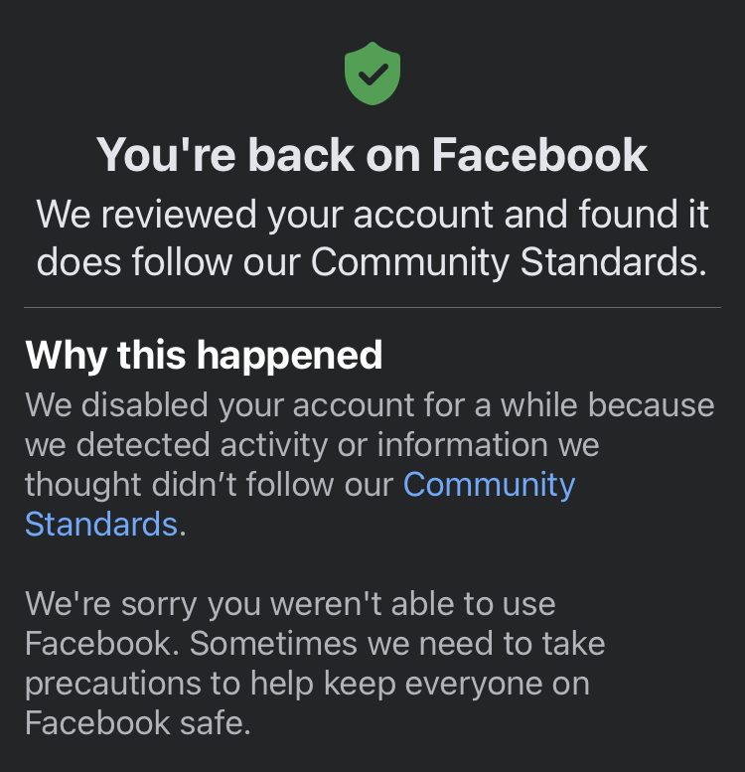Click "we detected activity or information" line
Screen dimensions: 745x772
pos(312,445)
